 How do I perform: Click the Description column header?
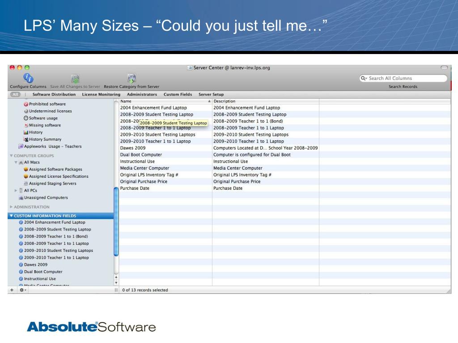point(266,101)
